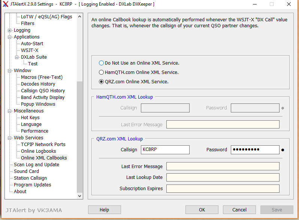Open the About item
The height and width of the screenshot is (220, 299).
point(20,192)
